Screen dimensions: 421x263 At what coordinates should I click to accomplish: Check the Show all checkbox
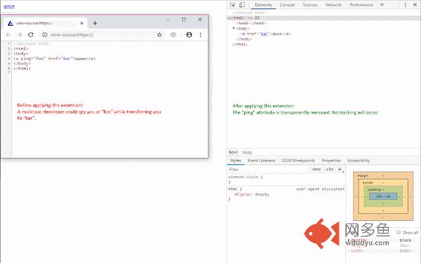(x=399, y=232)
